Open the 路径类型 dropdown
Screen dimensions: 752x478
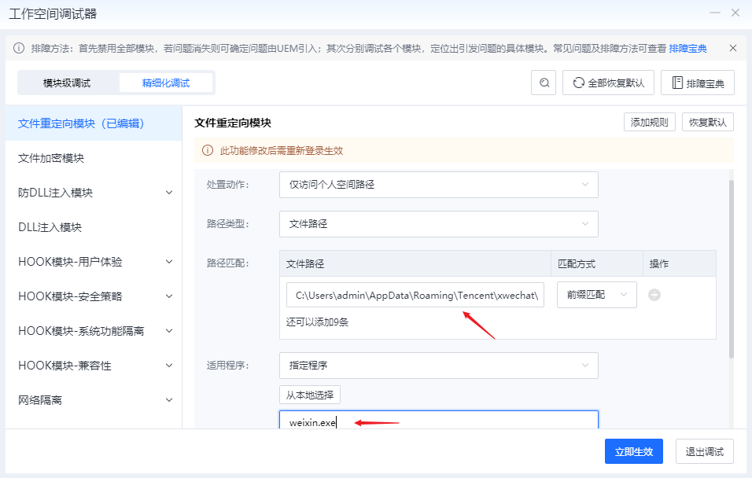click(438, 223)
